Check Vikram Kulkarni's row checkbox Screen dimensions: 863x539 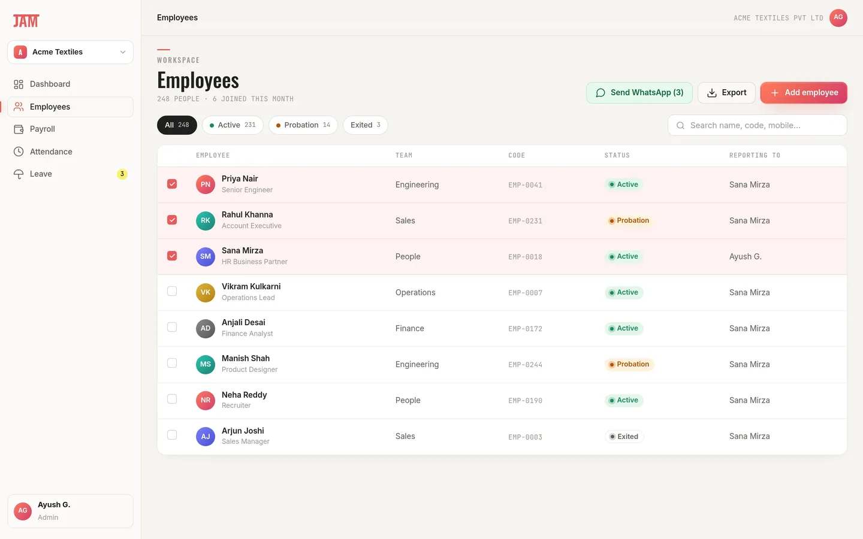point(172,291)
